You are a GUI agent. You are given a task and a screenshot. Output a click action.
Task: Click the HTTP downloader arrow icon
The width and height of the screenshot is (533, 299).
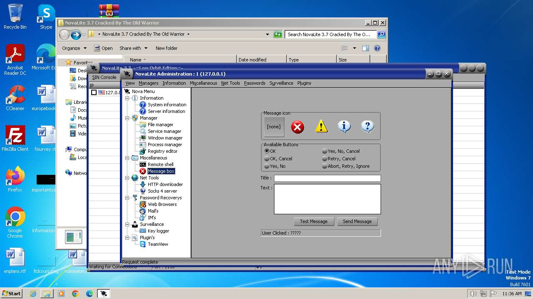point(143,184)
